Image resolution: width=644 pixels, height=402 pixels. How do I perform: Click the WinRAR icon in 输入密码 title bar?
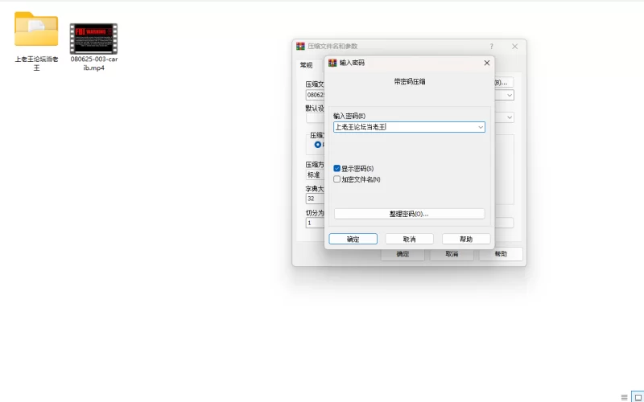[x=332, y=63]
